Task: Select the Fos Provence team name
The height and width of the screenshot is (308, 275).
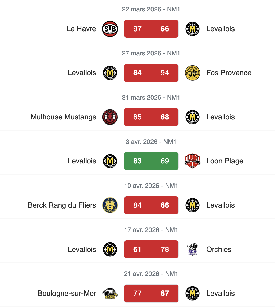Action: point(229,73)
